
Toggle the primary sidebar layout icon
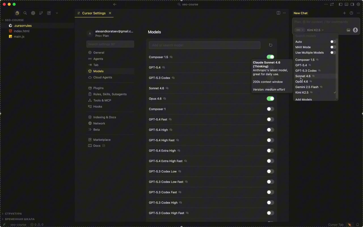point(341,4)
